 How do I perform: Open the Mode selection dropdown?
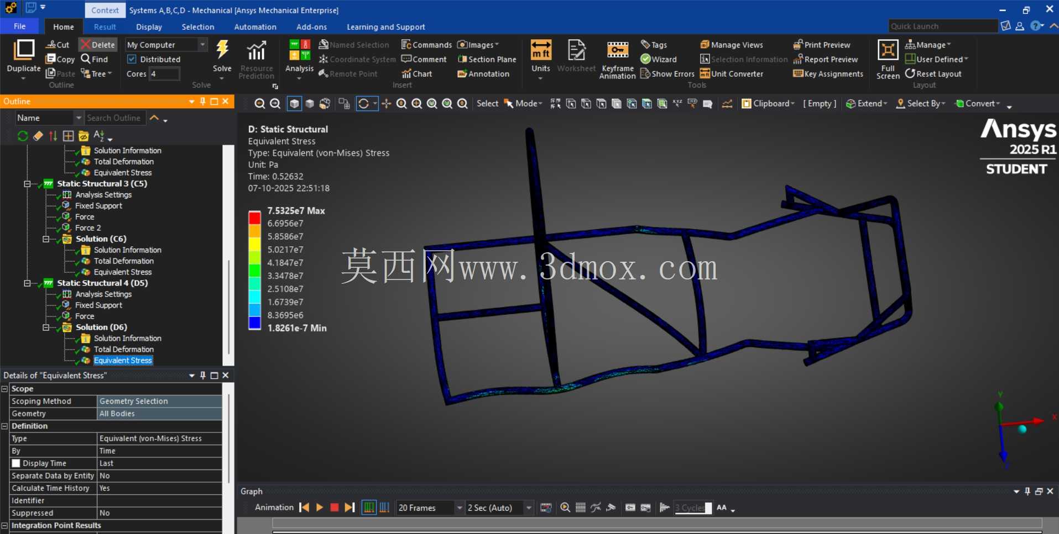click(523, 103)
